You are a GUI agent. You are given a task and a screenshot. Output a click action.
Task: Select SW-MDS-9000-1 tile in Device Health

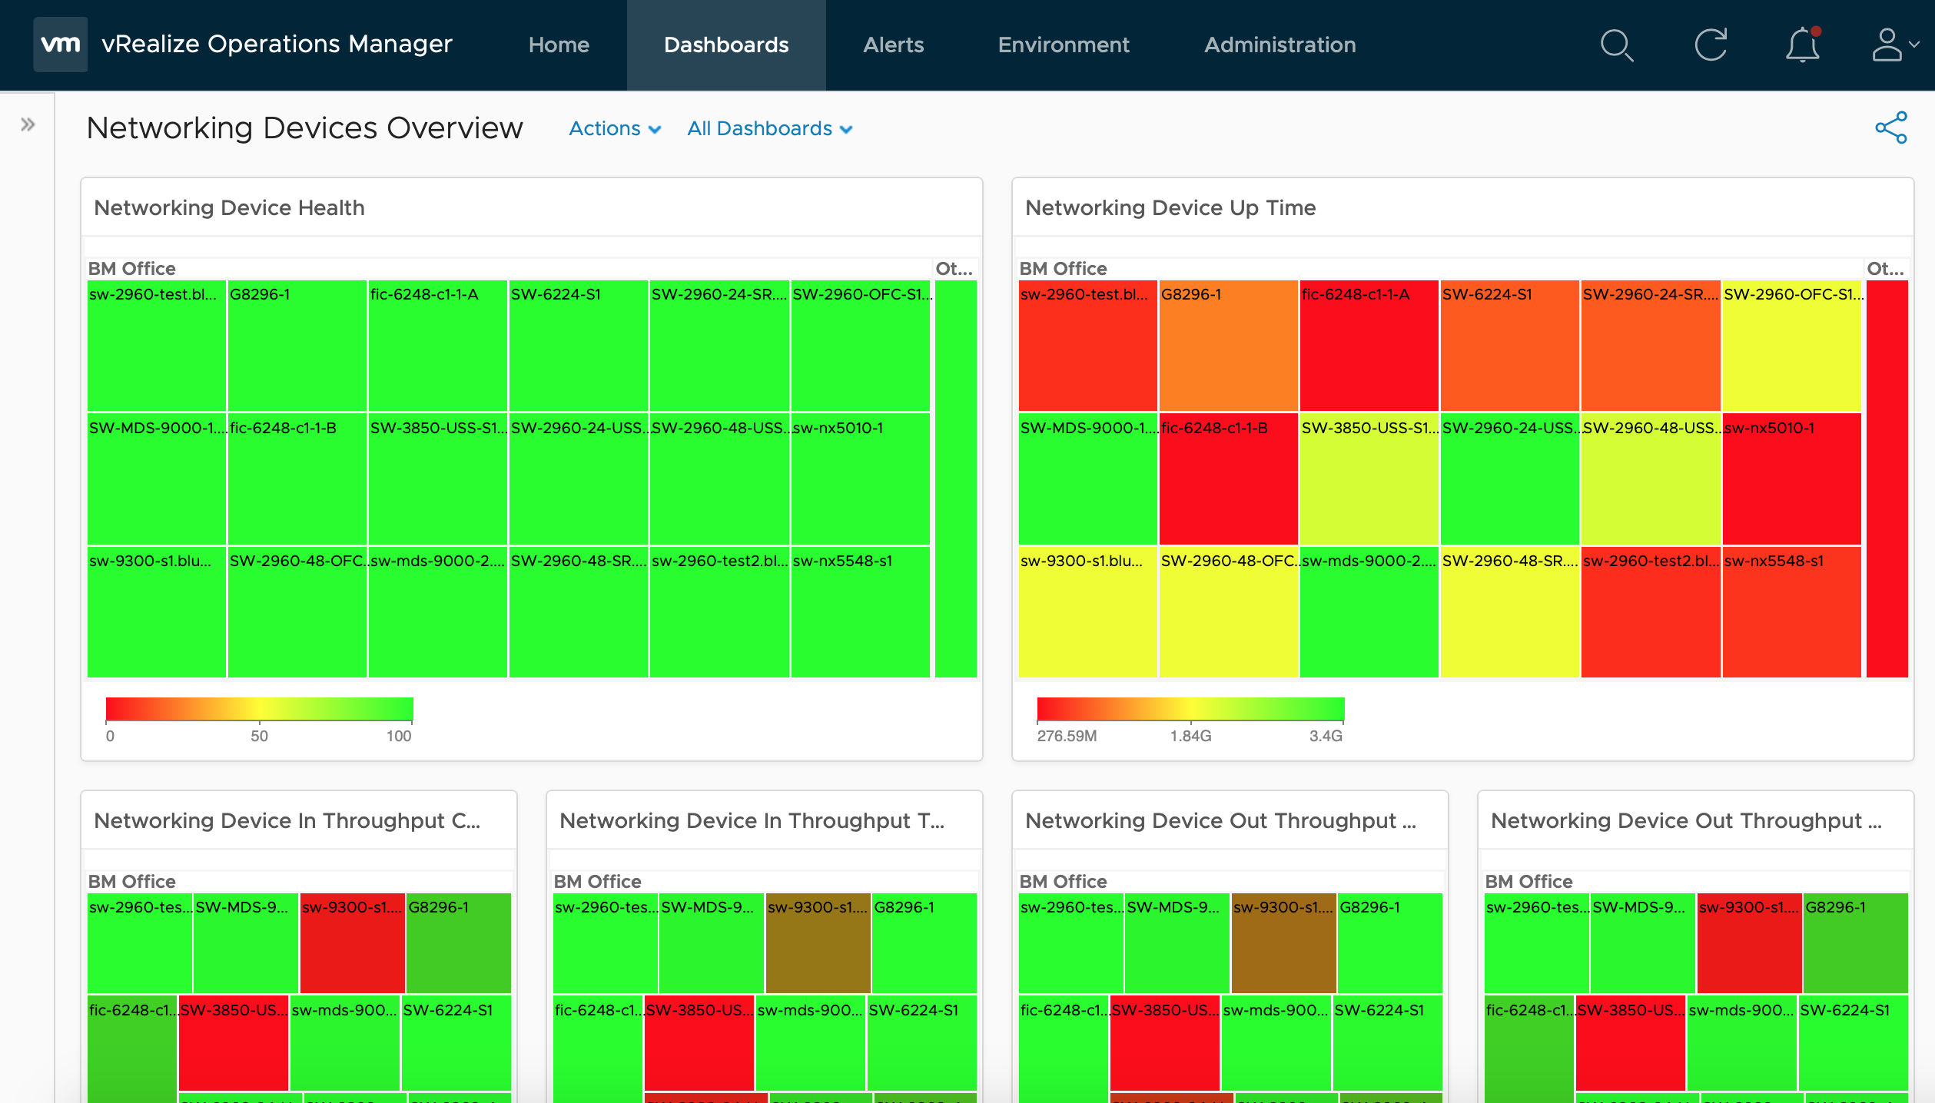click(157, 479)
